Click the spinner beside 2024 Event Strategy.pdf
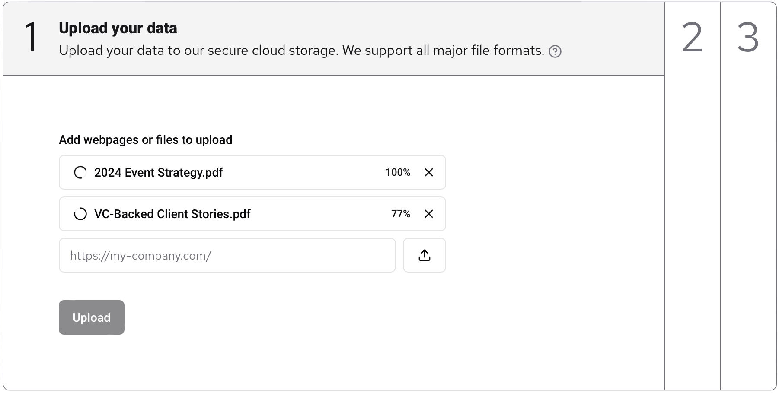The height and width of the screenshot is (393, 779). coord(80,172)
